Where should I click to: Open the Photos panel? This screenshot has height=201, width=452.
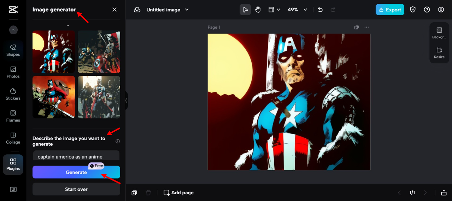coord(13,72)
